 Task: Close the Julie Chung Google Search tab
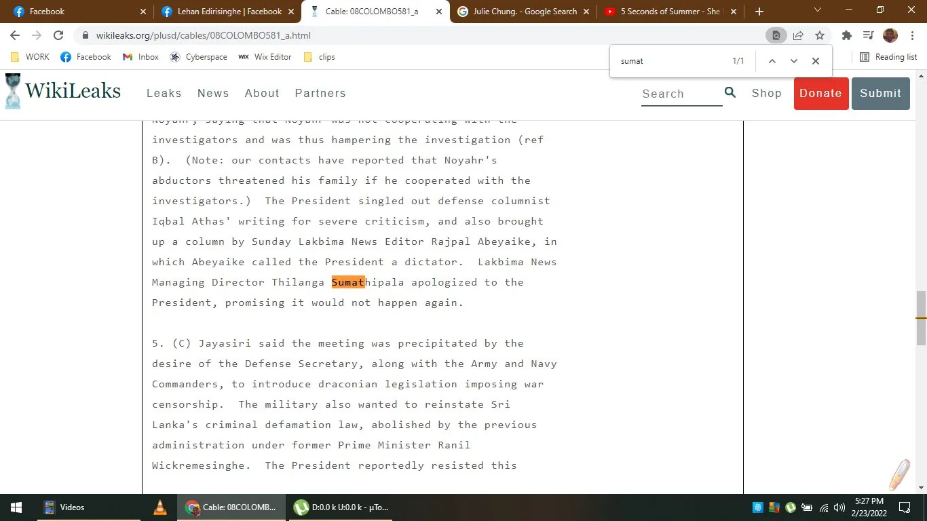586,12
